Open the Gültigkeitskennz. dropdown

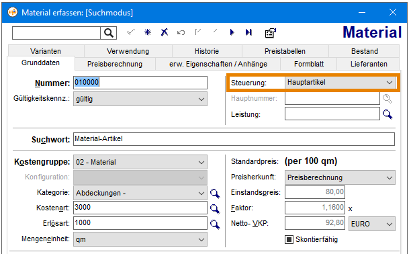140,99
